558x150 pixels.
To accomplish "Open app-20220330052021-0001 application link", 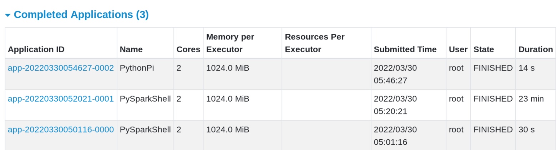I will click(61, 99).
